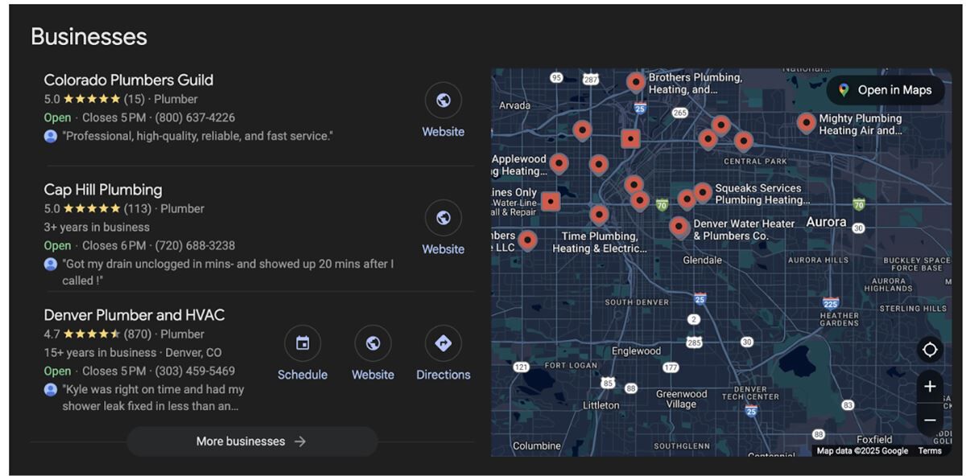Screen dimensions: 966x476
Task: Open Denver Plumber and HVAC listing title
Action: [134, 315]
